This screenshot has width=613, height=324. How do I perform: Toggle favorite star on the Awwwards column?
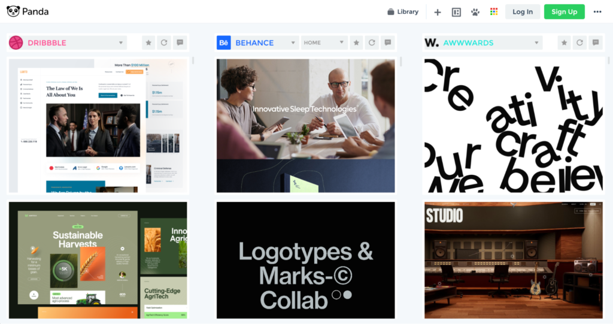[564, 43]
